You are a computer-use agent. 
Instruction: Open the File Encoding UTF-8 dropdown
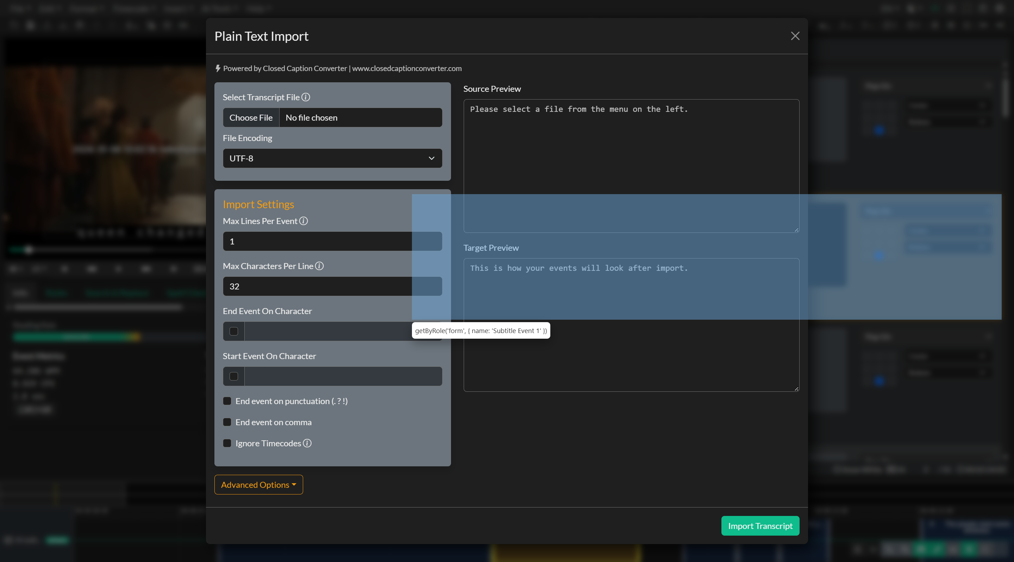pos(332,158)
